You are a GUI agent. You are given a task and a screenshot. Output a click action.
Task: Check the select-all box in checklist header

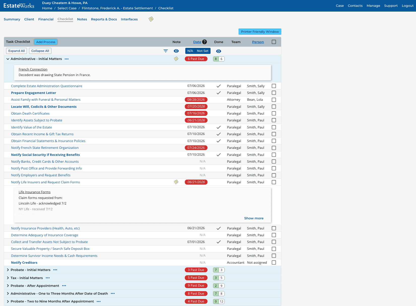pos(274,42)
